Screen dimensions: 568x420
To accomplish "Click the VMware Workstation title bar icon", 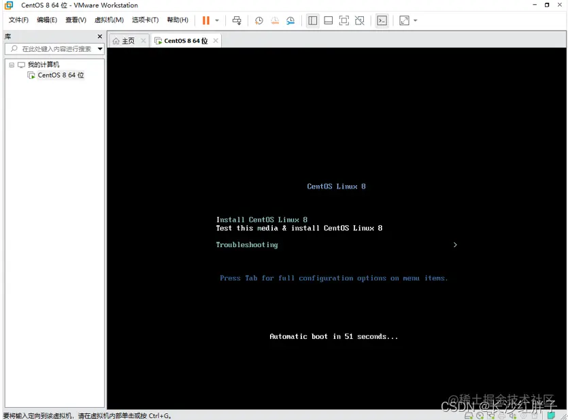I will 9,5.
